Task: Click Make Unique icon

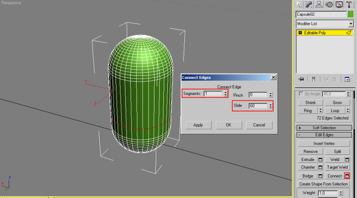Action: click(x=326, y=79)
